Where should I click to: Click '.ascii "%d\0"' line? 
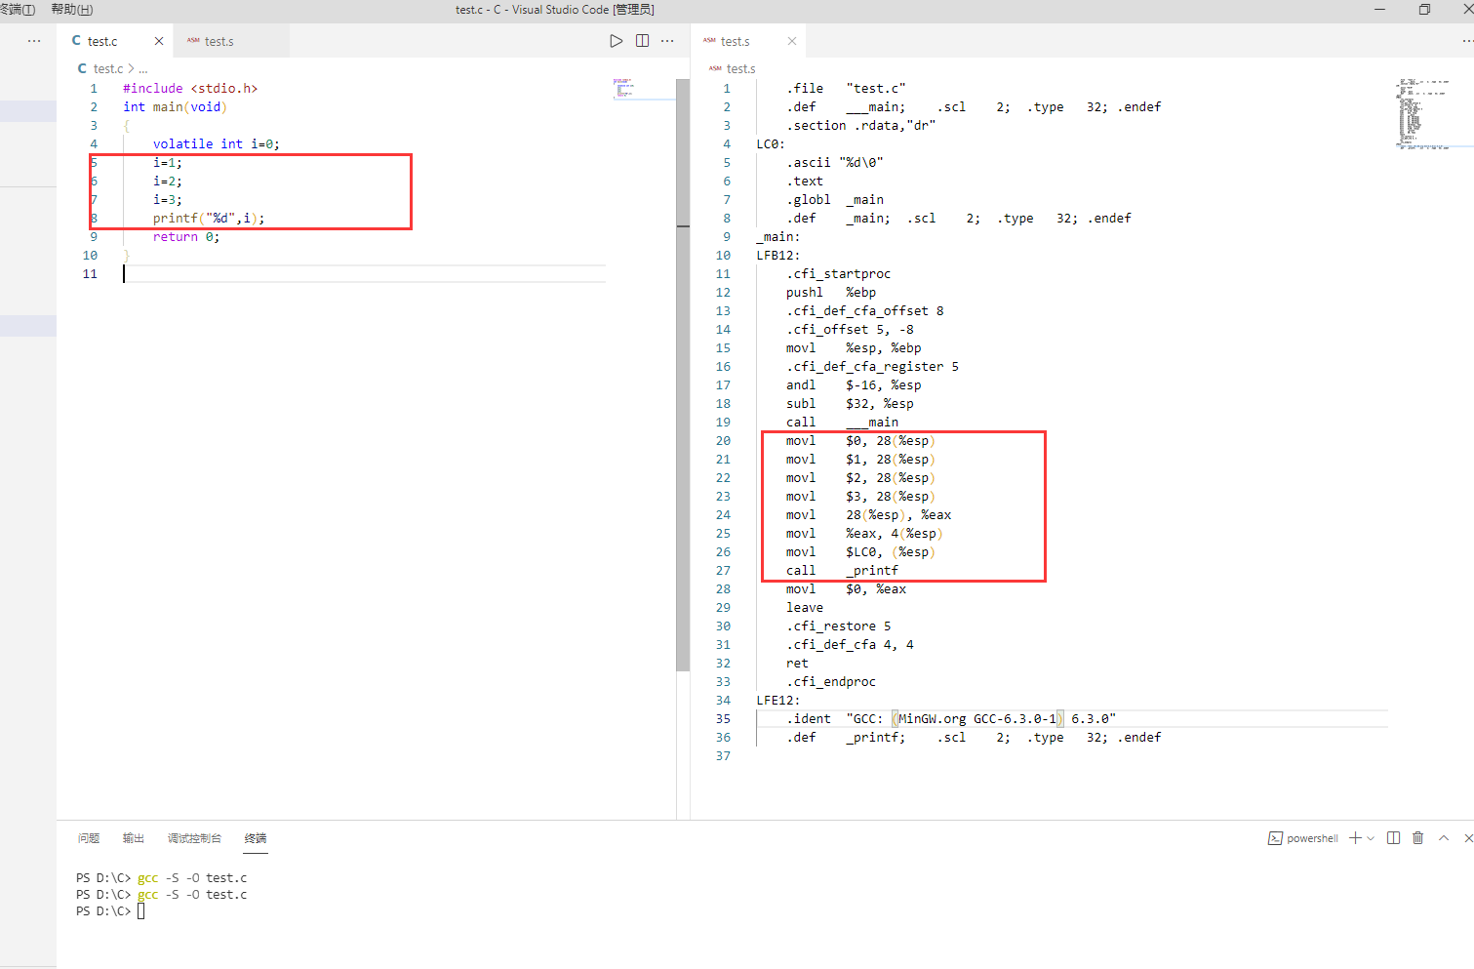[835, 162]
